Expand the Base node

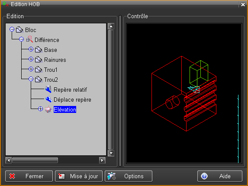tap(31, 49)
